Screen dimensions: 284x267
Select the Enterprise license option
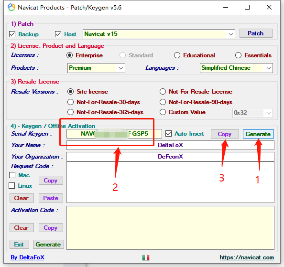(x=69, y=55)
